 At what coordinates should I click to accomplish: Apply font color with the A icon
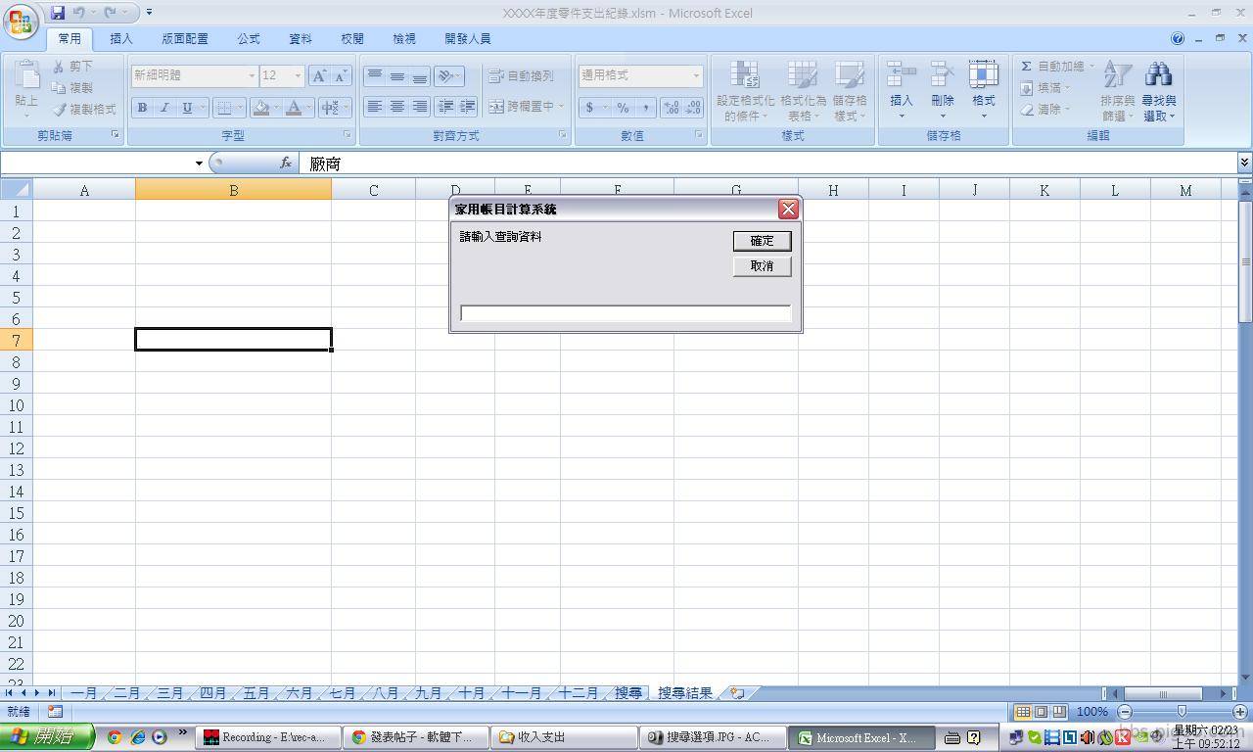pyautogui.click(x=293, y=108)
